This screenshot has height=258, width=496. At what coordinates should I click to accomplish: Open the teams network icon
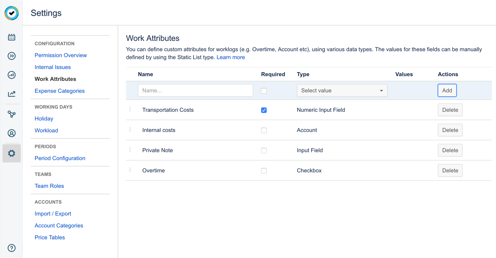click(12, 114)
